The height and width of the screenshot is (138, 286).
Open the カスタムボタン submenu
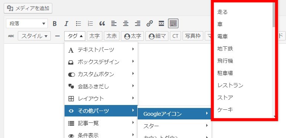[x=101, y=74]
